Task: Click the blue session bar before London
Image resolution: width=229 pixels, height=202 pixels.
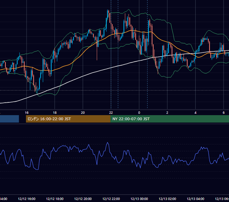Action: pos(9,119)
